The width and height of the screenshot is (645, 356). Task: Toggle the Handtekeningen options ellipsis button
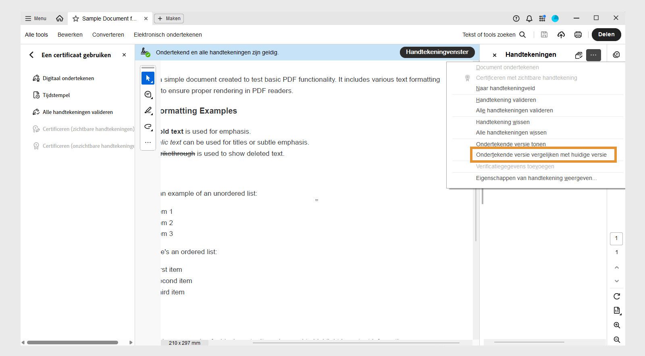593,55
